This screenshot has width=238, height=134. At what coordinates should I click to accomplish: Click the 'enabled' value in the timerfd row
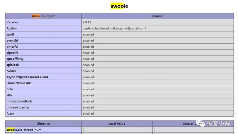click(88, 47)
